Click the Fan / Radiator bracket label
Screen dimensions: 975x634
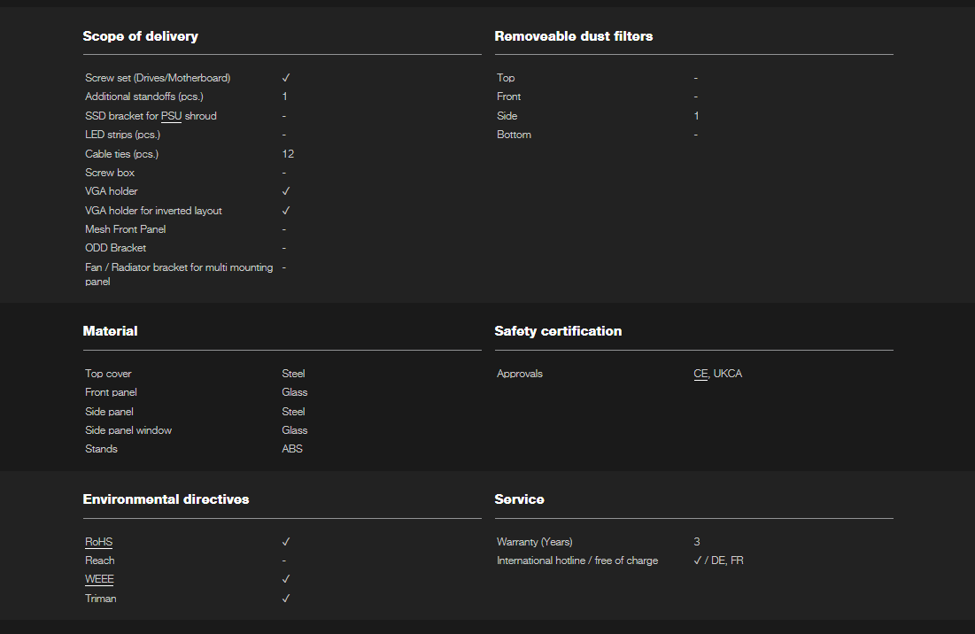coord(178,267)
